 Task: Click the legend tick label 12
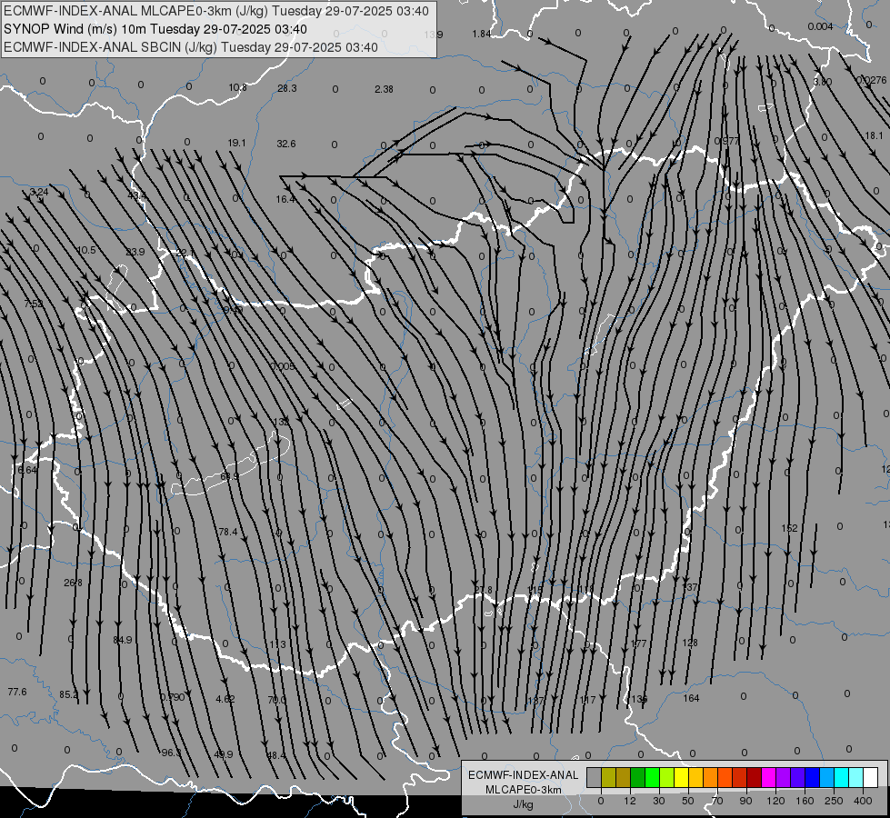pyautogui.click(x=629, y=801)
